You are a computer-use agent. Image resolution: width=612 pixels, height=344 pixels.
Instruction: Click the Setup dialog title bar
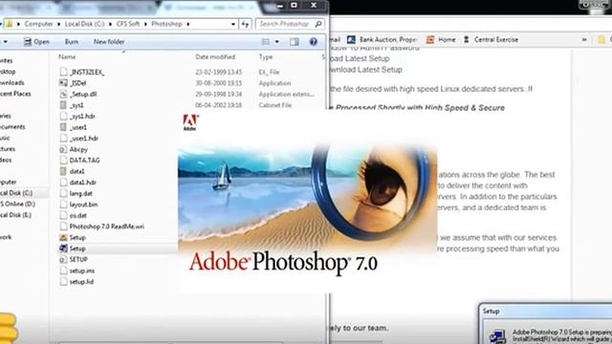pos(546,311)
